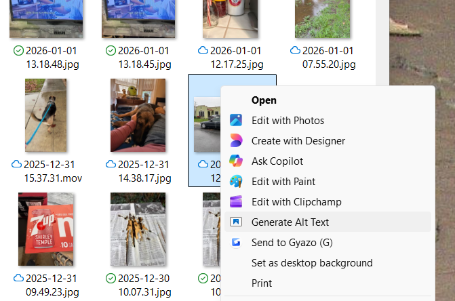Select the TV photo thumbnail above 13.18.45.jpg
This screenshot has height=301, width=455.
[x=138, y=19]
